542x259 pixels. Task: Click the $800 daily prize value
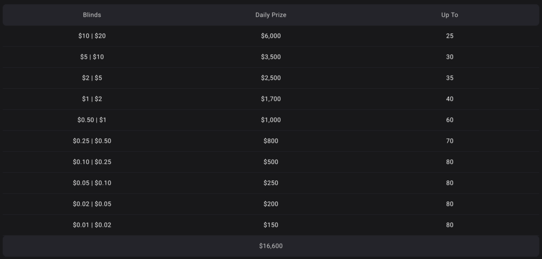[270, 141]
